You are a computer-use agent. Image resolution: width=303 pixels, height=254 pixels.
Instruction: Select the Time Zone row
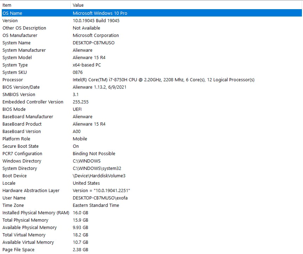point(152,205)
